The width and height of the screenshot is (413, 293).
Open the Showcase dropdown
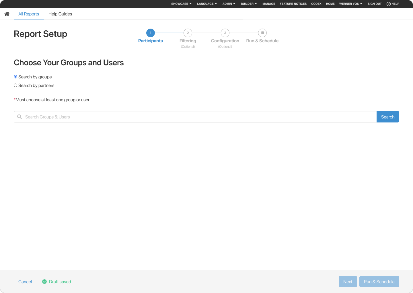(181, 4)
